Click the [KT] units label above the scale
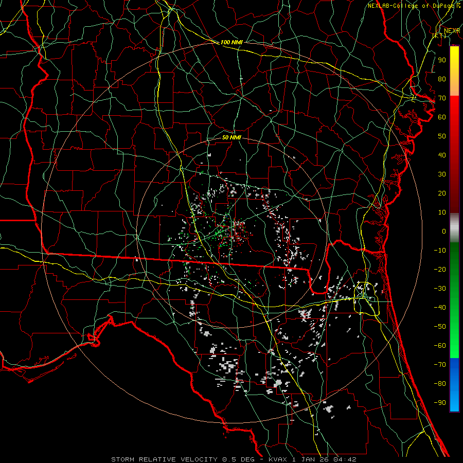The width and height of the screenshot is (463, 463). pyautogui.click(x=439, y=35)
